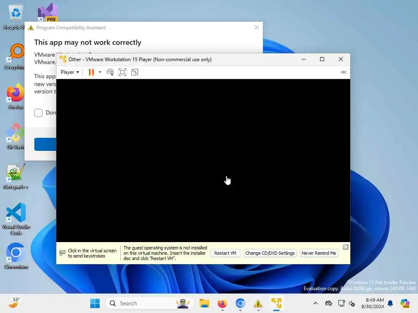Select the Firefox desktop shortcut
Image resolution: width=418 pixels, height=313 pixels.
[x=16, y=96]
